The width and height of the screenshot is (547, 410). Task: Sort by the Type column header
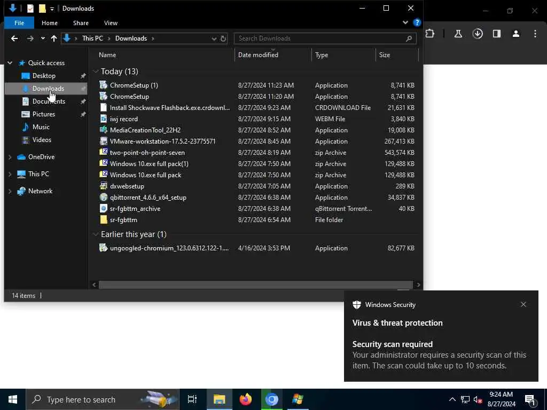pyautogui.click(x=343, y=55)
